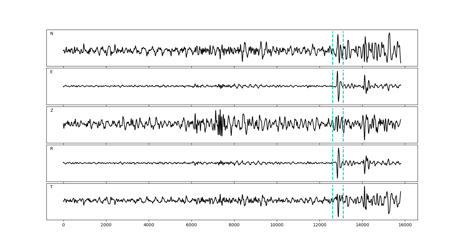Screen dimensions: 464x247
Task: Select the R channel label
Action: pyautogui.click(x=52, y=149)
